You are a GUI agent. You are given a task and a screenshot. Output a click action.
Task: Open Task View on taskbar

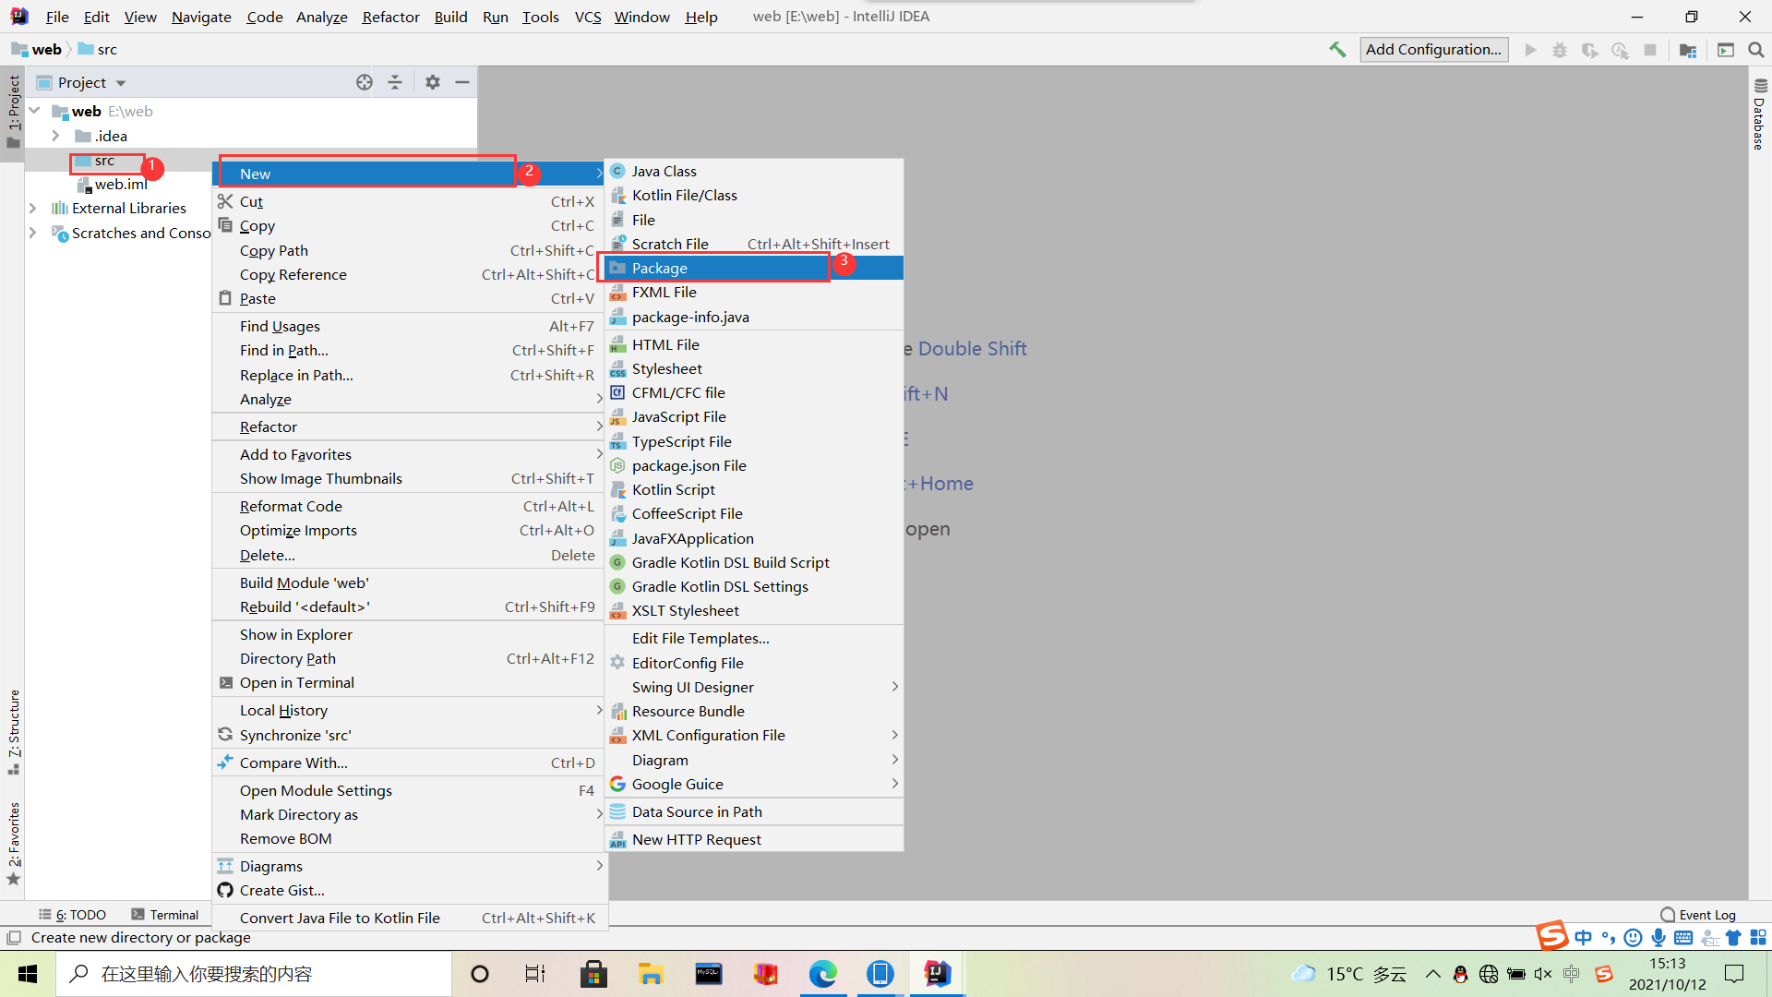click(x=535, y=974)
